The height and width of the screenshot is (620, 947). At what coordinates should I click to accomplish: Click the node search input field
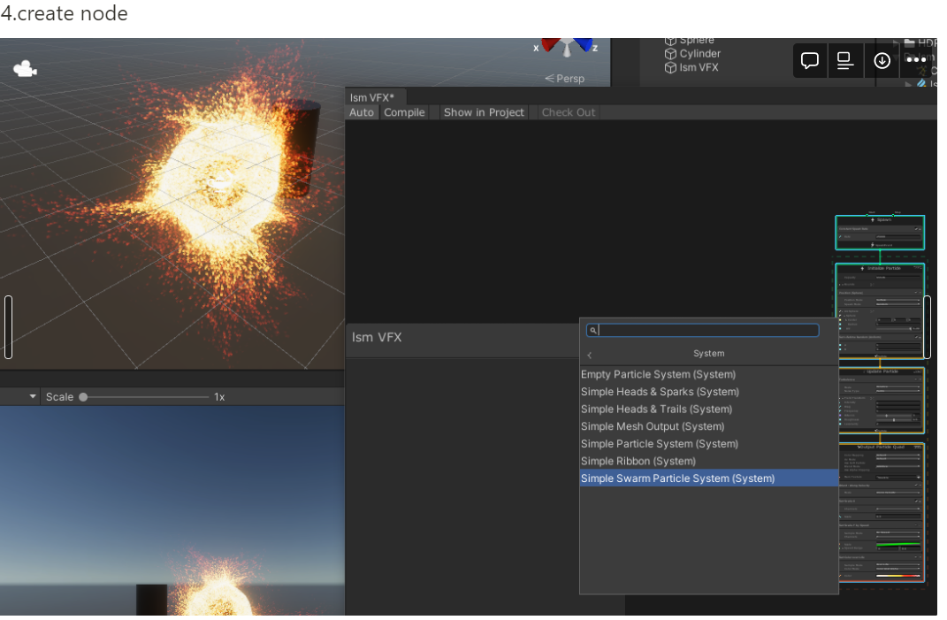click(702, 330)
